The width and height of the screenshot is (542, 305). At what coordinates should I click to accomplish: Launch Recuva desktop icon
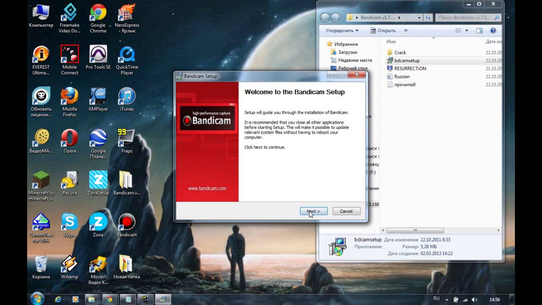coord(69,183)
